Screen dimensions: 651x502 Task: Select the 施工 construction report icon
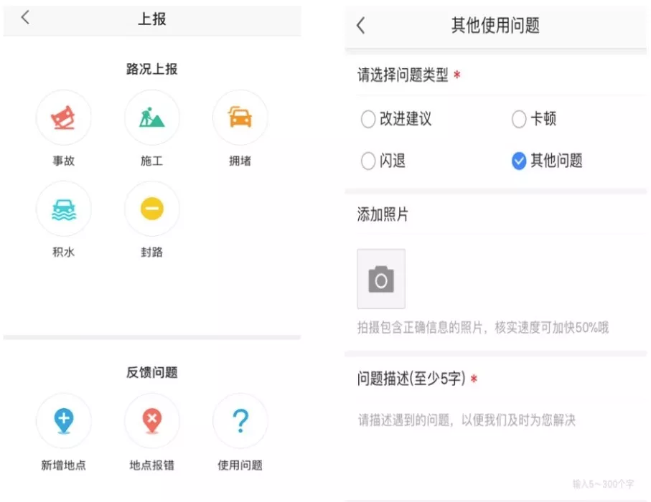pyautogui.click(x=152, y=118)
